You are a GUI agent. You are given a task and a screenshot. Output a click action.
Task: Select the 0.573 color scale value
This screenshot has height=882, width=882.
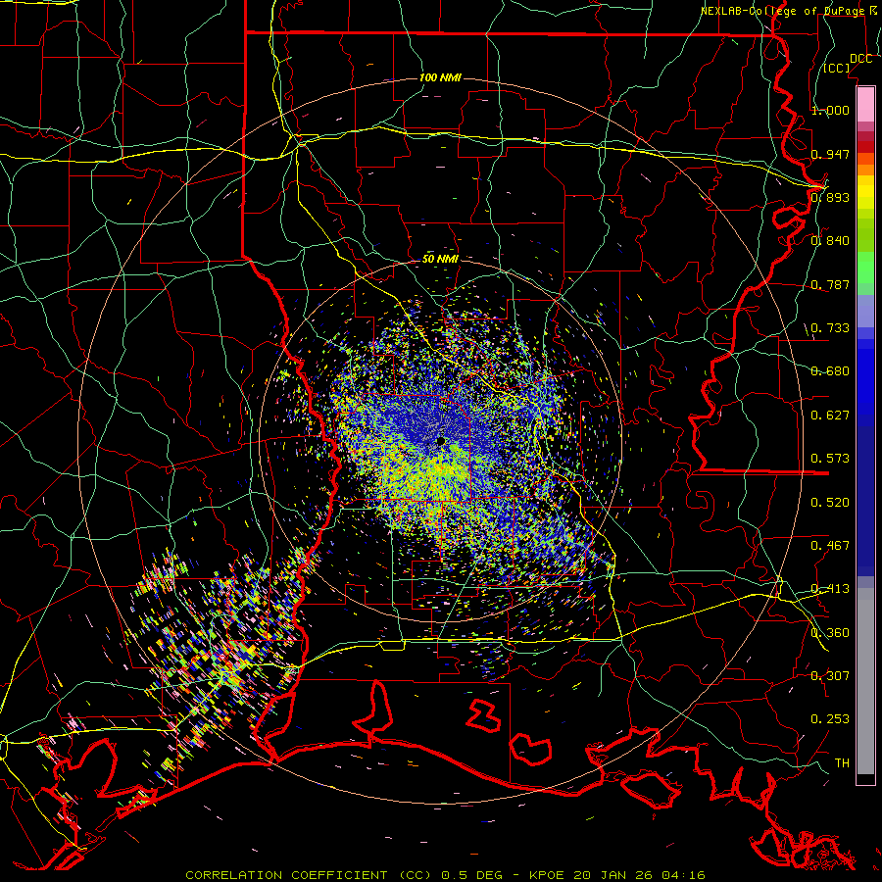pyautogui.click(x=830, y=459)
